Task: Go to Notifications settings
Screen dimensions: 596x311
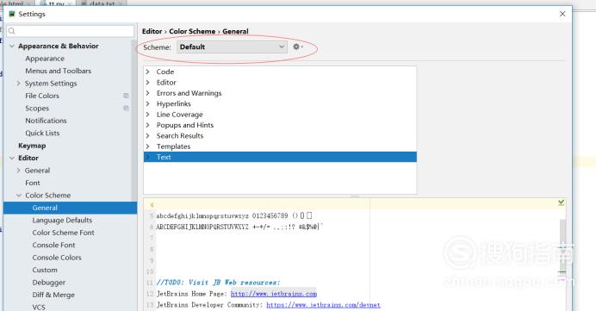Action: [46, 121]
